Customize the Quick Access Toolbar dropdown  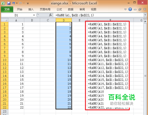[28, 4]
